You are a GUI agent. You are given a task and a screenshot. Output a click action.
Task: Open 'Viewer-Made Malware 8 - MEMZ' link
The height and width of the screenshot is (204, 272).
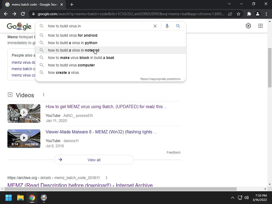(x=101, y=132)
